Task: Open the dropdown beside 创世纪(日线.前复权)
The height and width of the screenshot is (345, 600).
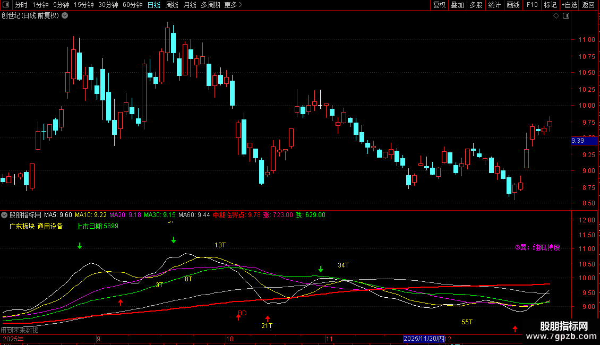Action: click(x=65, y=16)
